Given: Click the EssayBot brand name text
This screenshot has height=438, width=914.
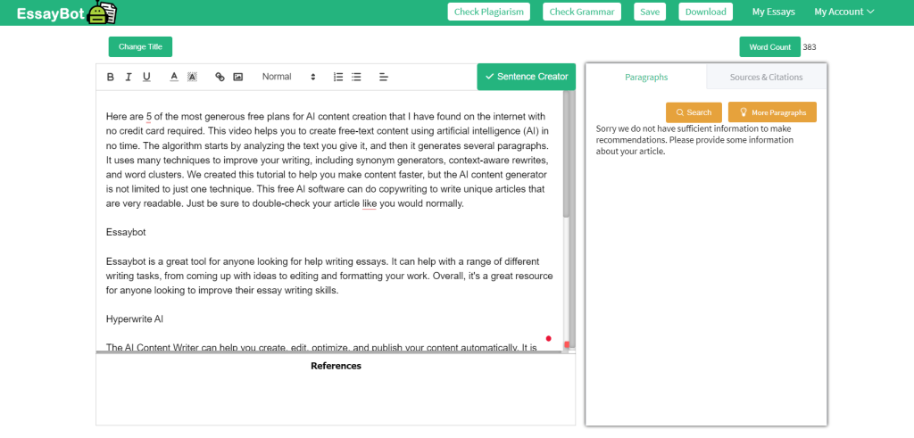Looking at the screenshot, I should coord(50,12).
